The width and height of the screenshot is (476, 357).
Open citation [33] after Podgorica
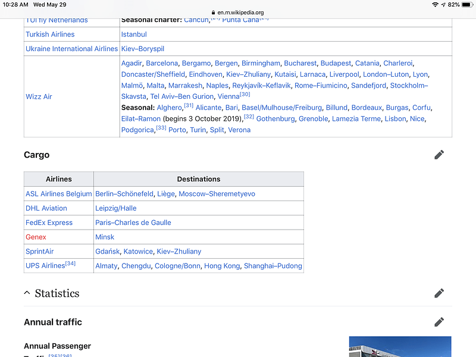click(x=161, y=128)
